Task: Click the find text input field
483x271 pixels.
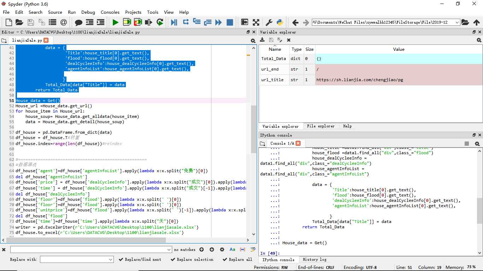Action: [x=88, y=249]
